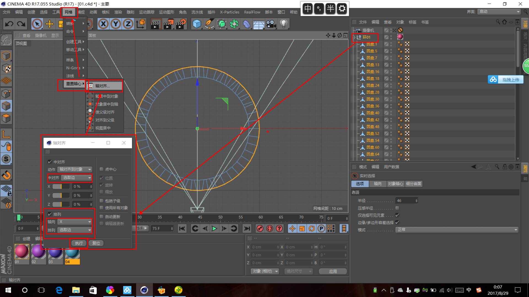The height and width of the screenshot is (297, 529).
Task: Click the Undo arrow in toolbar
Action: (9, 24)
